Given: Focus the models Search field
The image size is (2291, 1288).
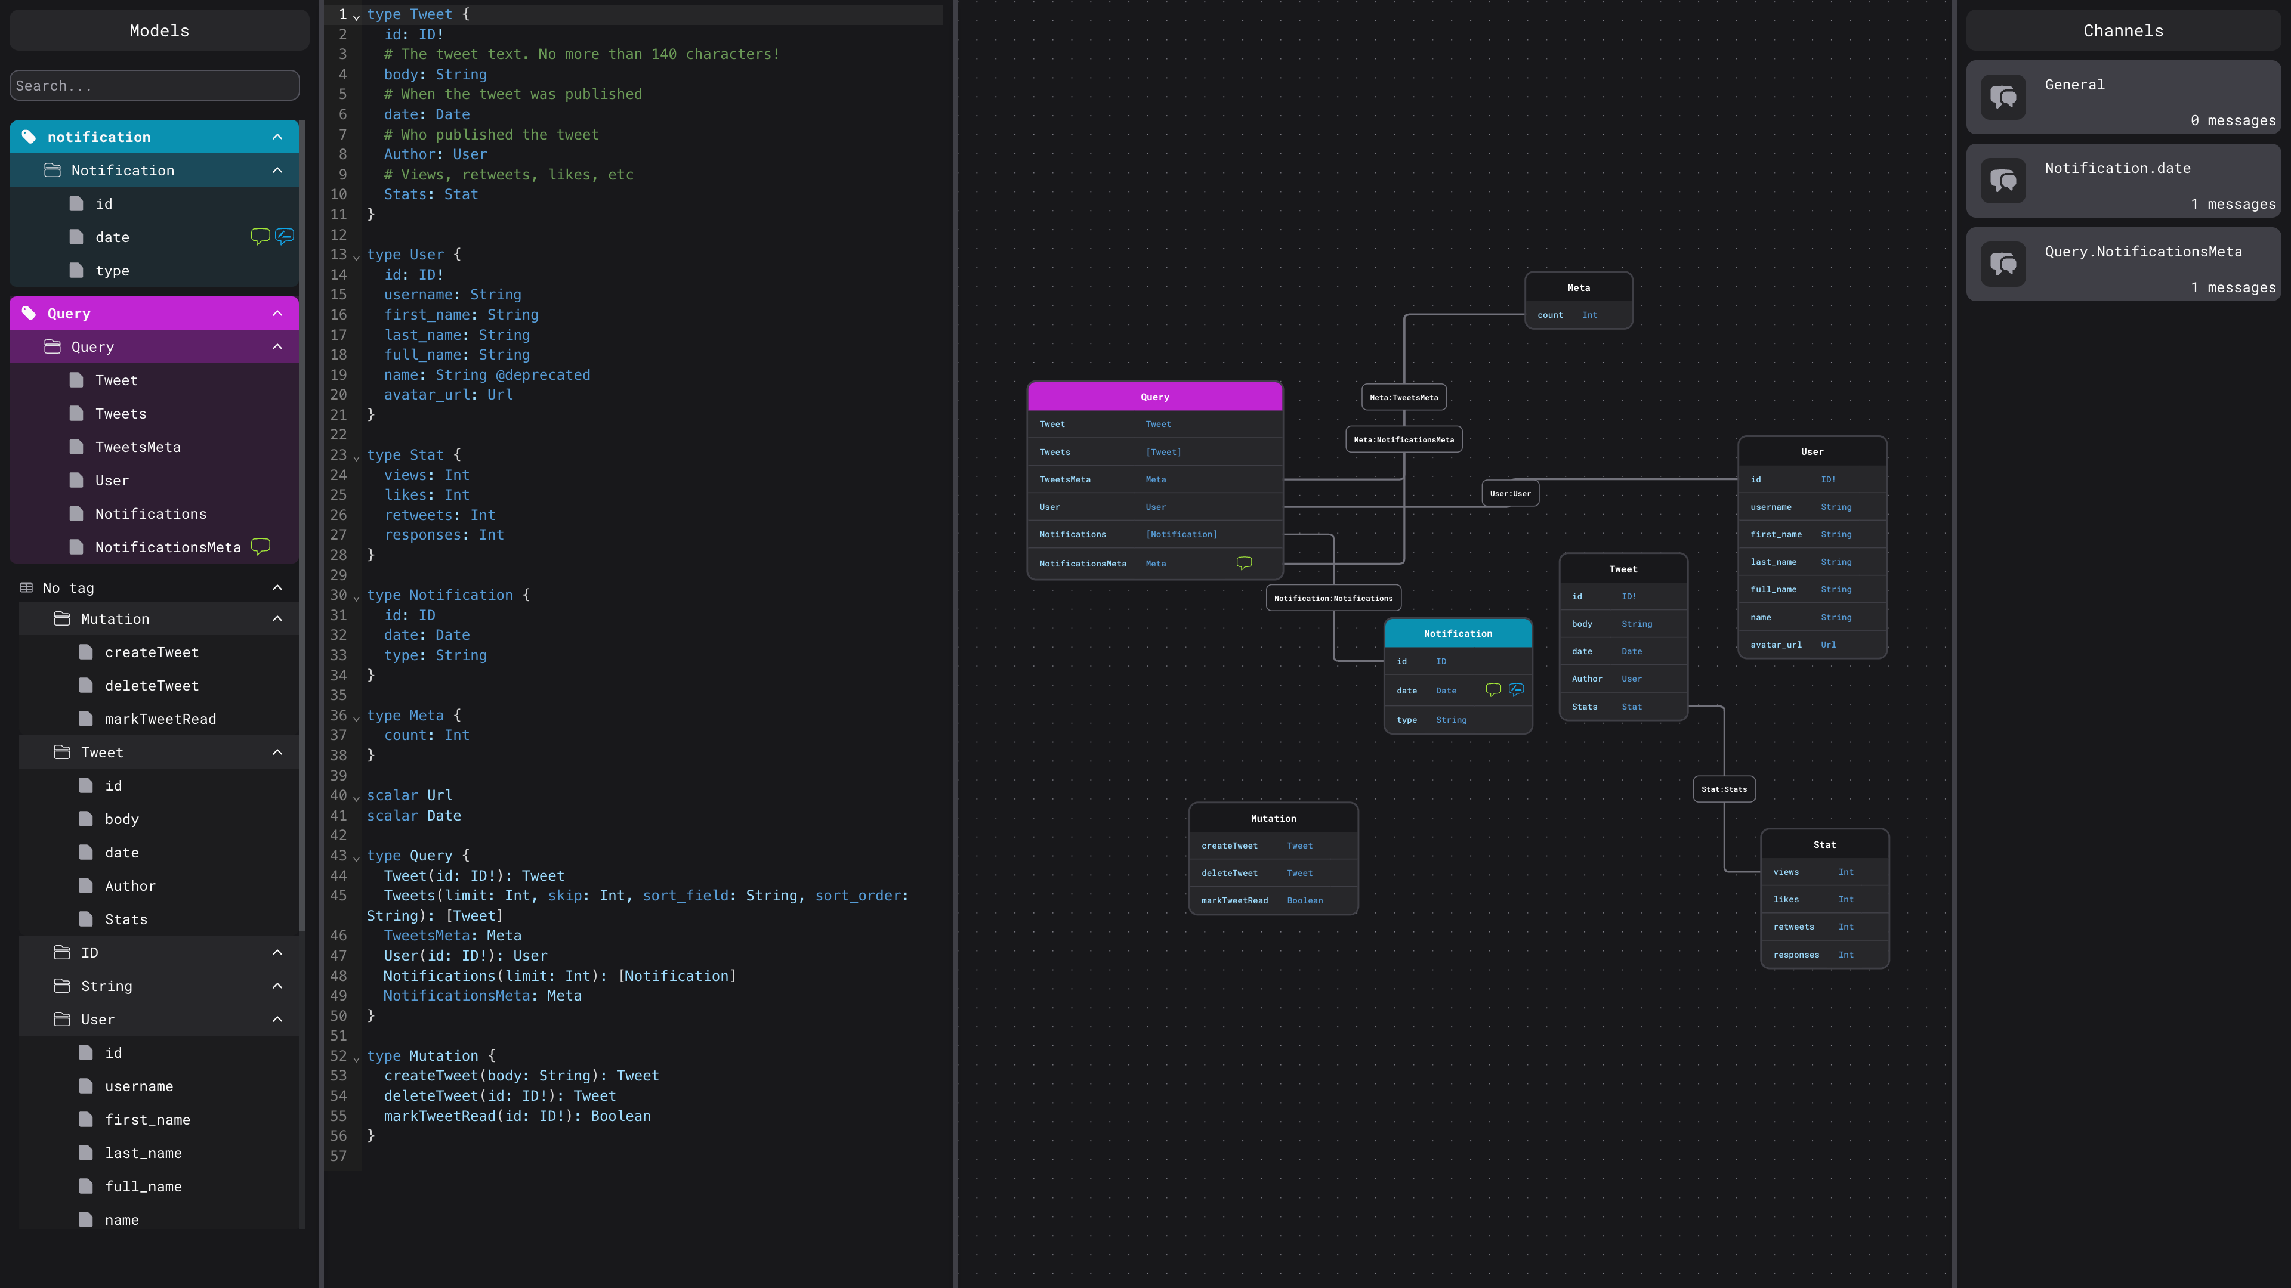Looking at the screenshot, I should (x=155, y=85).
